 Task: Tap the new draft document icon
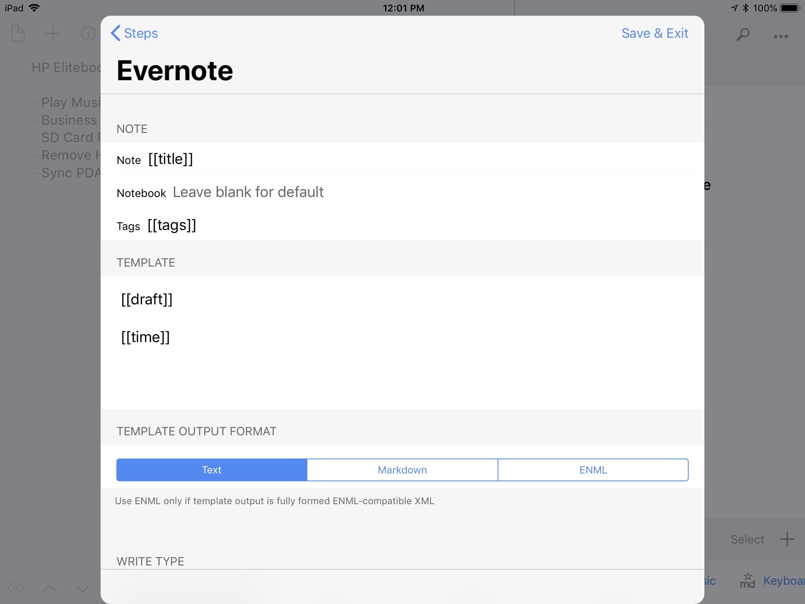pyautogui.click(x=18, y=33)
